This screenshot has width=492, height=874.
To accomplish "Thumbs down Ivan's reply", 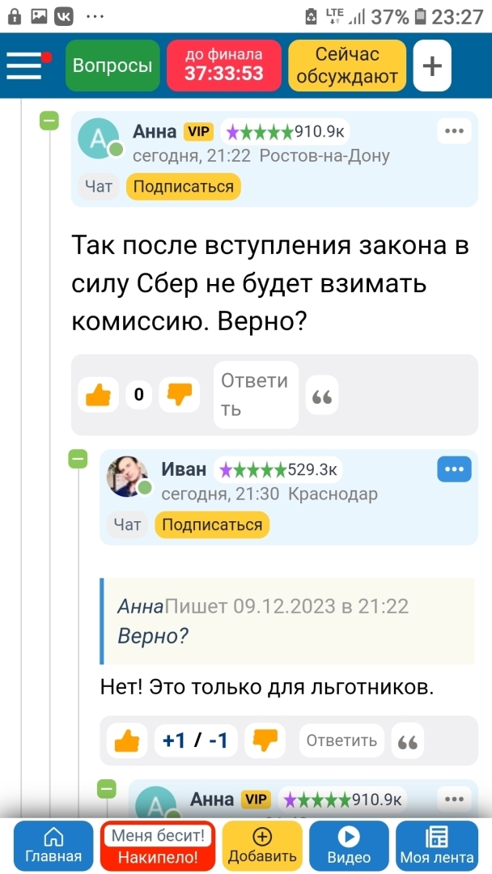I will tap(265, 740).
